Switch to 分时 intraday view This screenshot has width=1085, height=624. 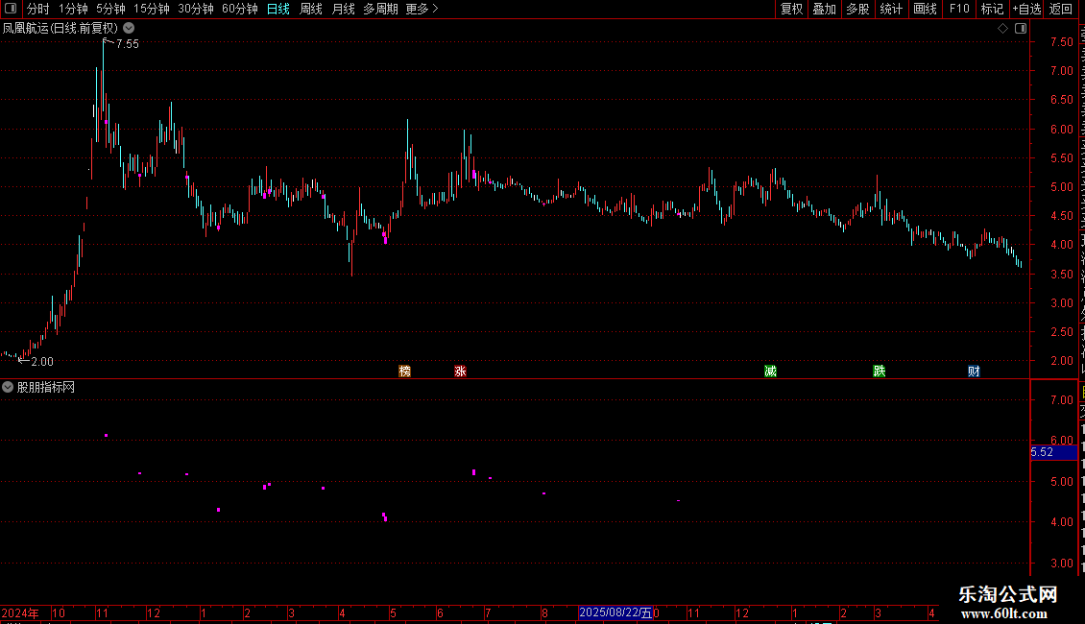coord(38,9)
